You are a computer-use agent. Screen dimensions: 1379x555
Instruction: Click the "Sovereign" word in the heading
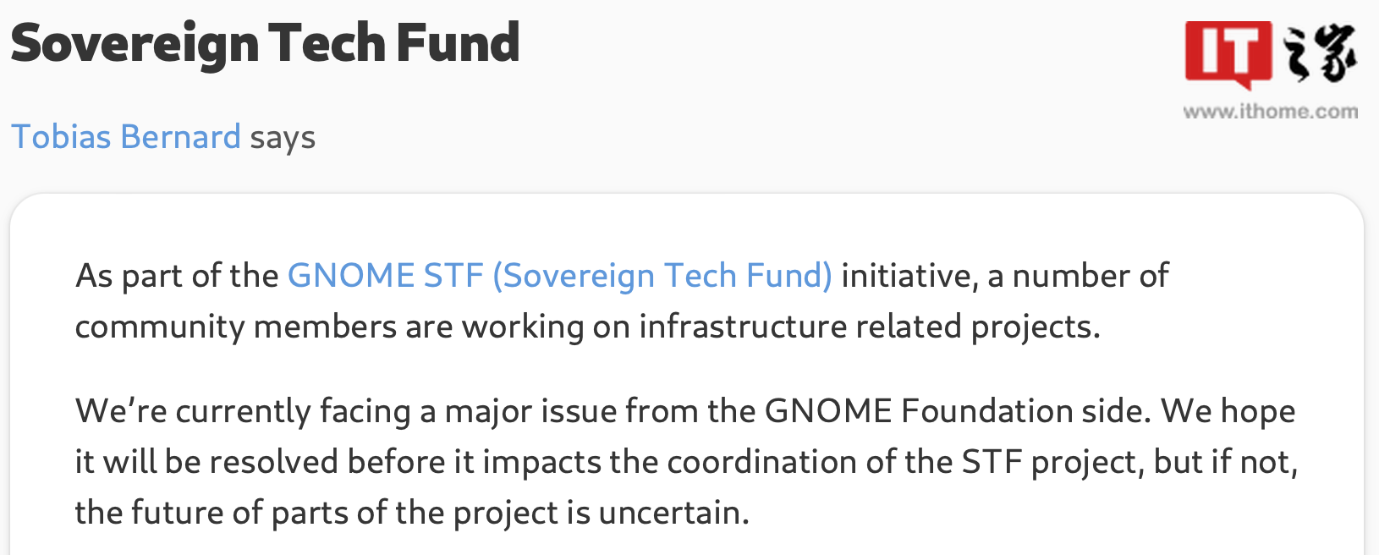coord(135,44)
